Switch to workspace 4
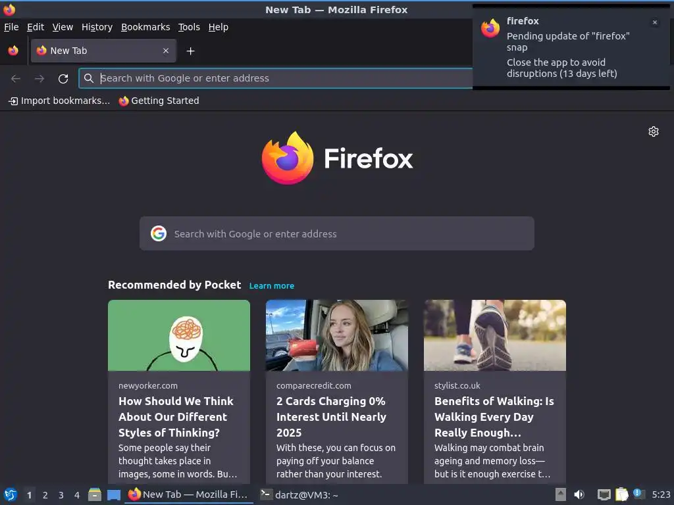Viewport: 674px width, 505px height. click(77, 495)
